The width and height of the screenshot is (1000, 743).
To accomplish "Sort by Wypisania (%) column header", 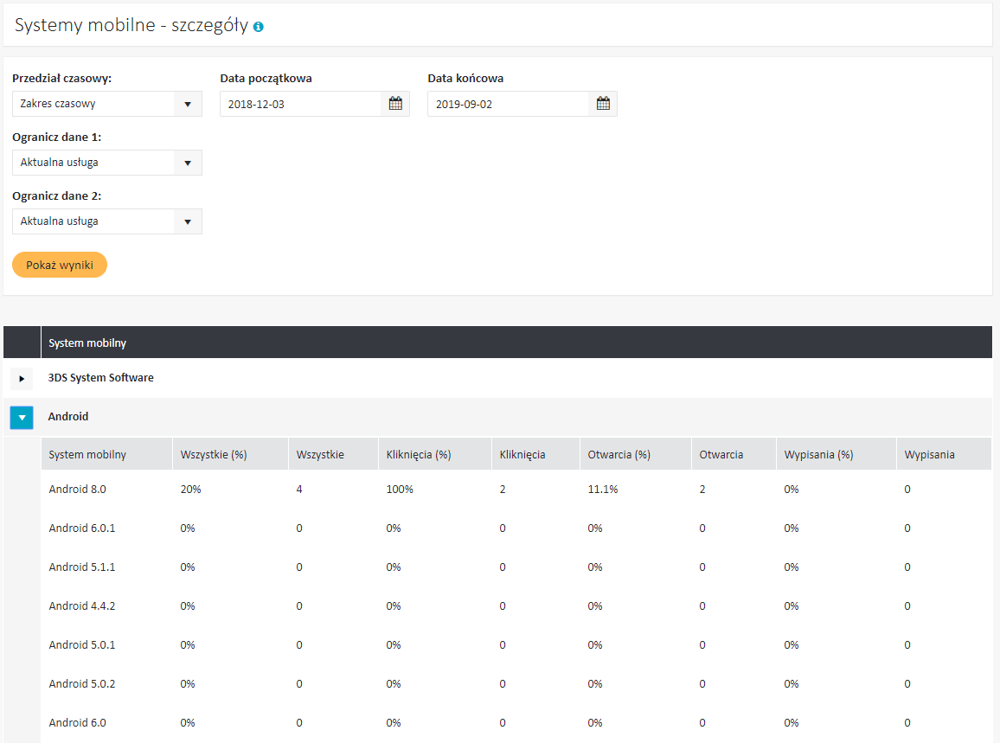I will [818, 455].
